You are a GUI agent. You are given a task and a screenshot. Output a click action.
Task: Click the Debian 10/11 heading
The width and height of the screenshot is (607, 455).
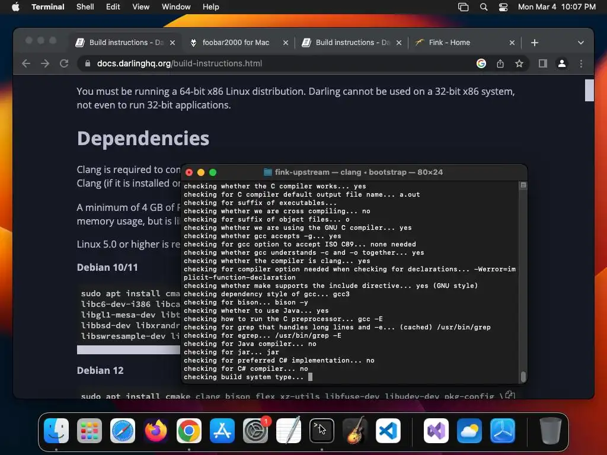pos(107,267)
